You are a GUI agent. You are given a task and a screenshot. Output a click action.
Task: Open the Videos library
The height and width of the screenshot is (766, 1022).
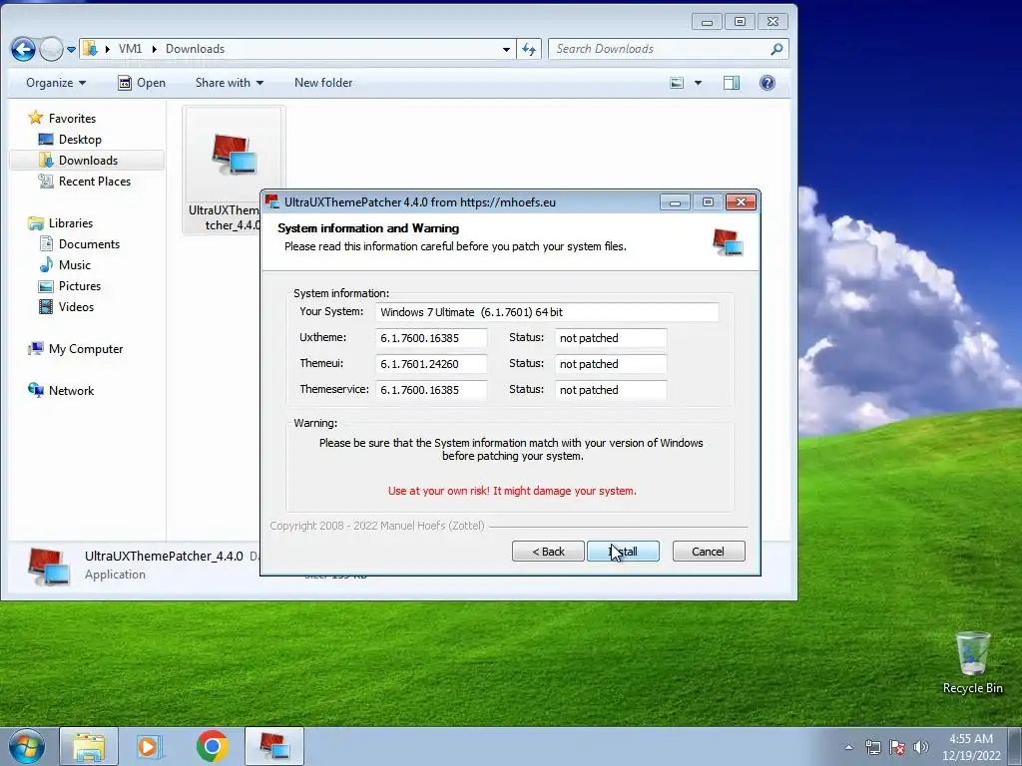pos(76,307)
